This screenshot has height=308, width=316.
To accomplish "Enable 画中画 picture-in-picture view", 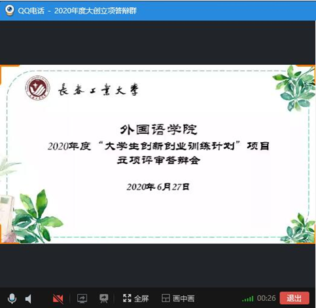I will (x=183, y=298).
